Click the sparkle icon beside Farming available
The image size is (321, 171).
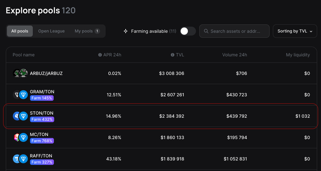click(x=126, y=31)
